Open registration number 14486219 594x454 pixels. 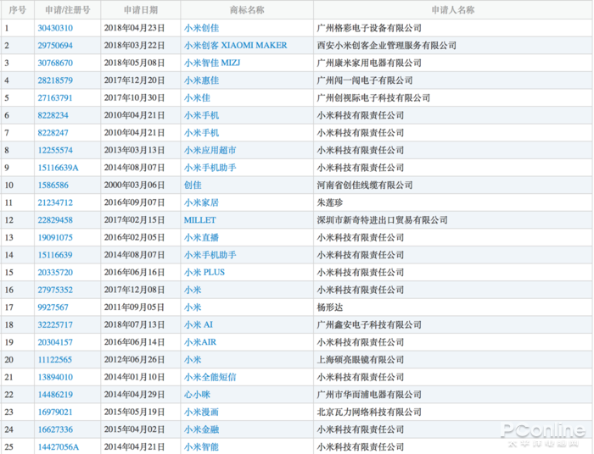(55, 395)
